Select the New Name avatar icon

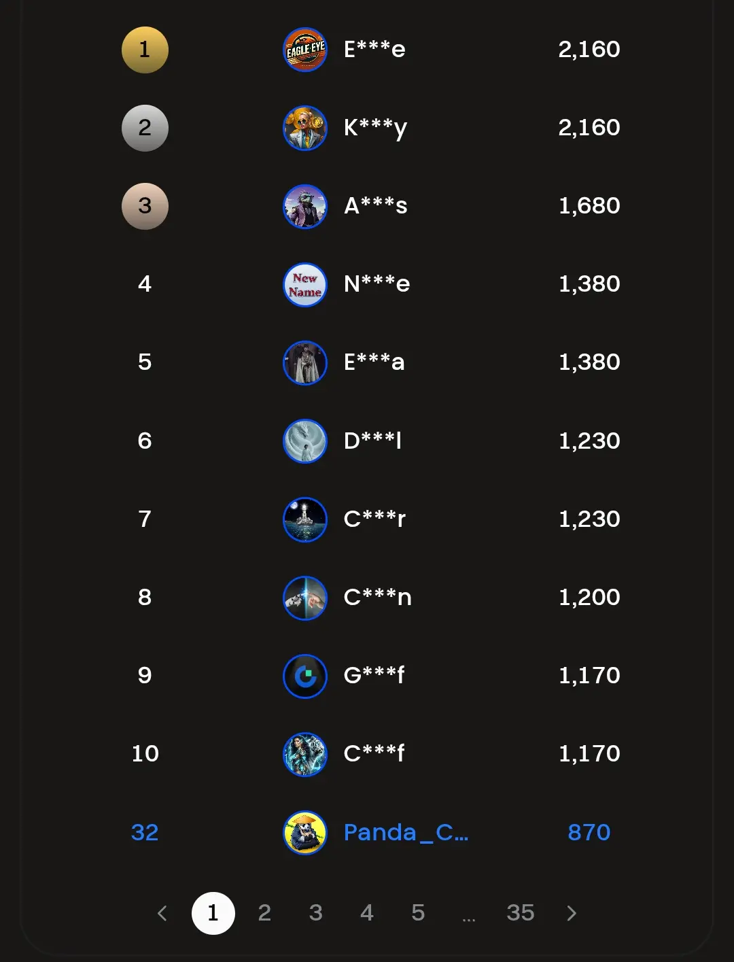pyautogui.click(x=305, y=284)
